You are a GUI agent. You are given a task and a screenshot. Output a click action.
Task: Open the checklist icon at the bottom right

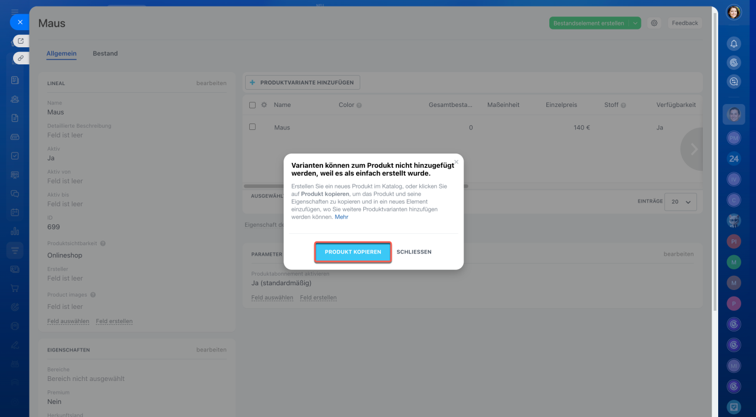734,406
